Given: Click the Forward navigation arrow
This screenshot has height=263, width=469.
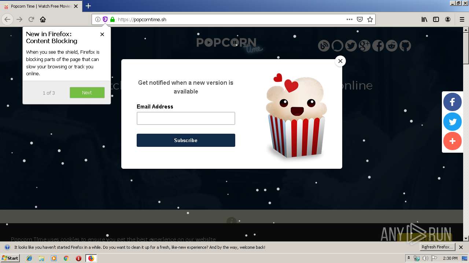Looking at the screenshot, I should [x=19, y=19].
